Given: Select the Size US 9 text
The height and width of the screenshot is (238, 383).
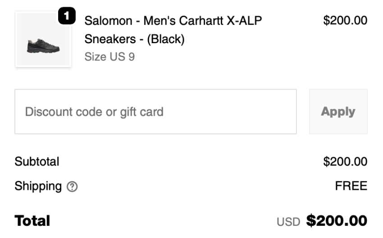Looking at the screenshot, I should [x=109, y=57].
